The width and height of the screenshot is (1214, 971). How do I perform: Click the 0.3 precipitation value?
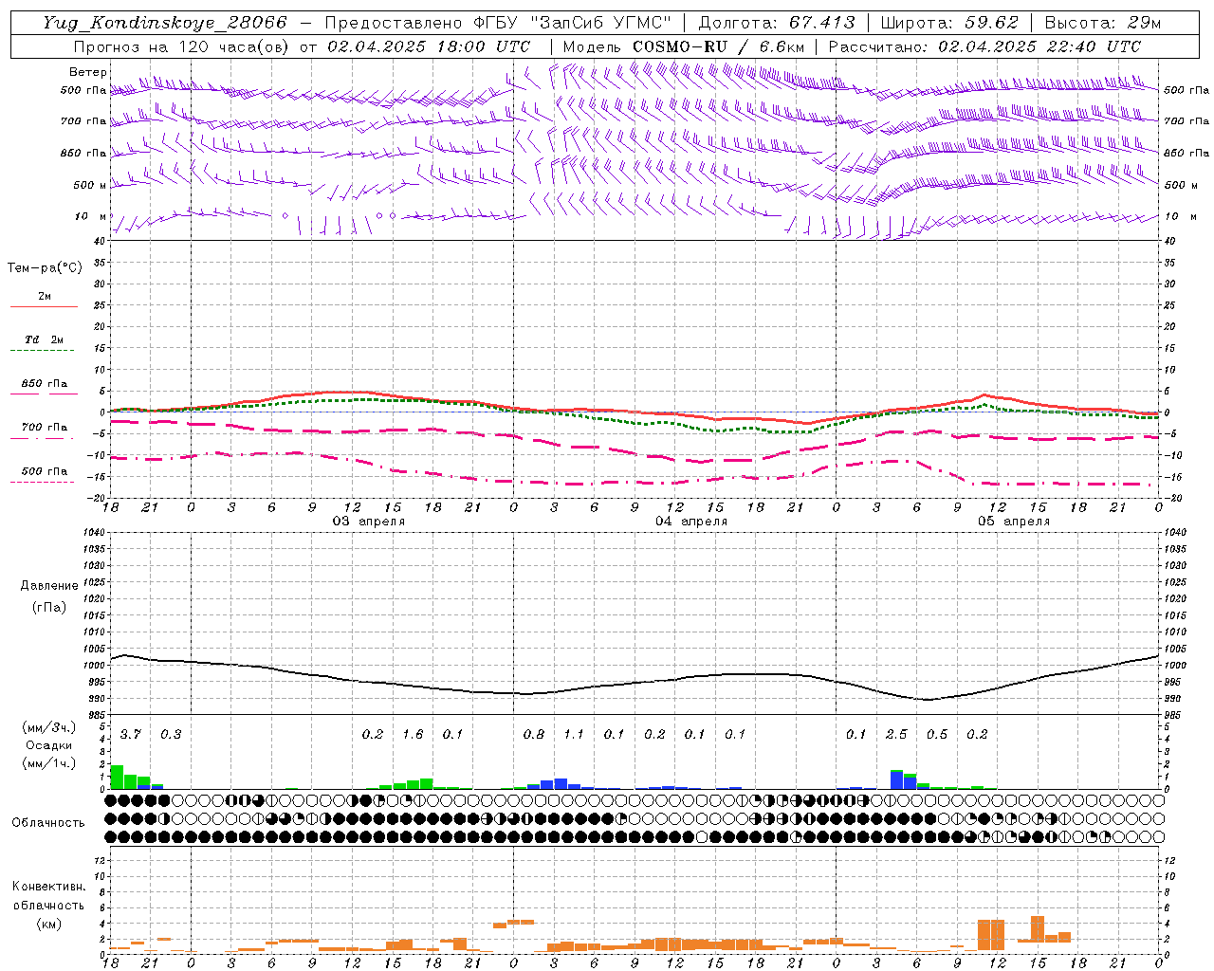click(171, 735)
